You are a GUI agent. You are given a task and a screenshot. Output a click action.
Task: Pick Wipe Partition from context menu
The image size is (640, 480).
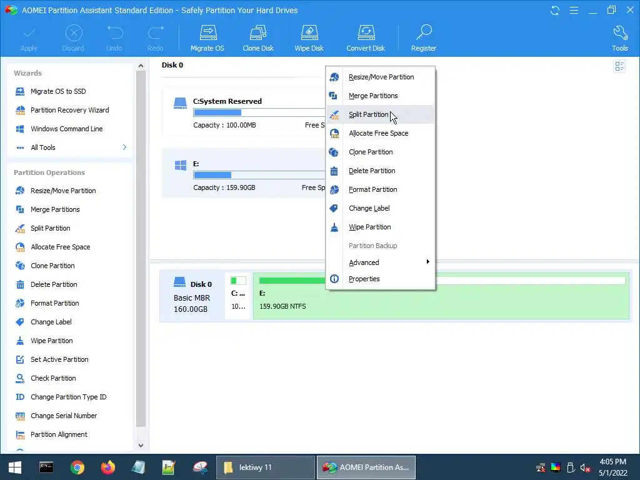(x=381, y=227)
